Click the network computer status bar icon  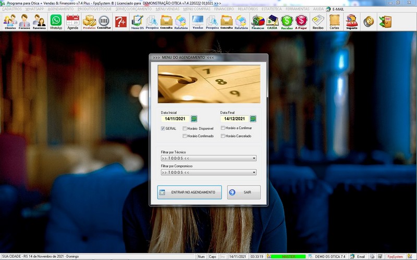tap(380, 256)
